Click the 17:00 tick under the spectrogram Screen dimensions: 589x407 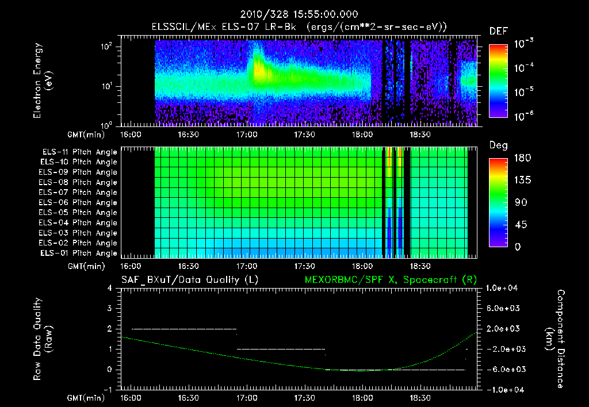coord(246,135)
